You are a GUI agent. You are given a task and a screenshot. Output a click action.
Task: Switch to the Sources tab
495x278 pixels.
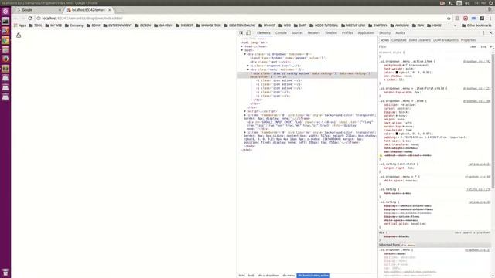[297, 32]
